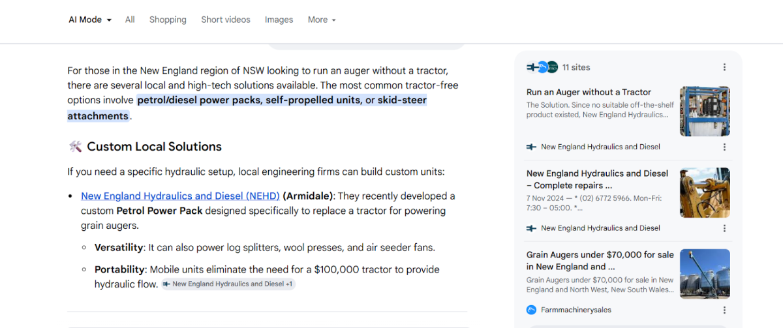Image resolution: width=783 pixels, height=328 pixels.
Task: Open the AI Mode dropdown
Action: click(x=90, y=20)
